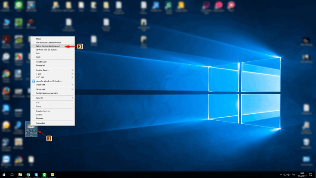This screenshot has width=316, height=178.
Task: Expand the 7-Zip submenu
Action: [53, 74]
